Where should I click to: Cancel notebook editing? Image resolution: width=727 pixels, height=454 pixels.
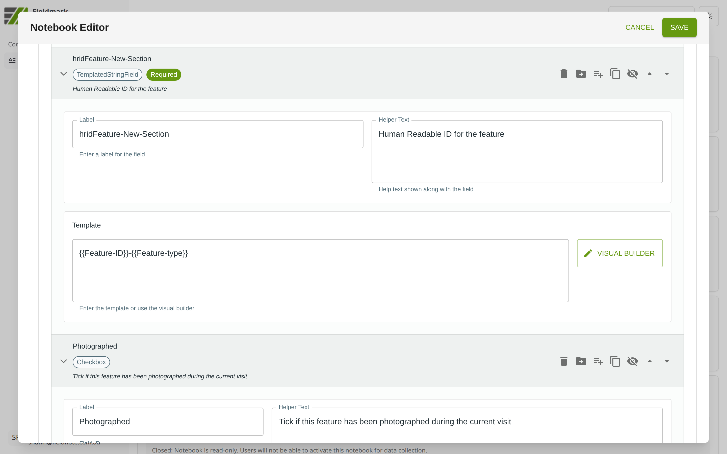coord(639,27)
